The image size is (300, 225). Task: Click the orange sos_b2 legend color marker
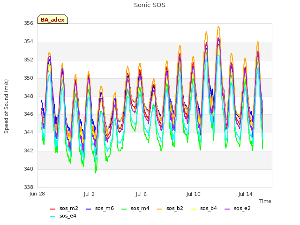[159, 209]
